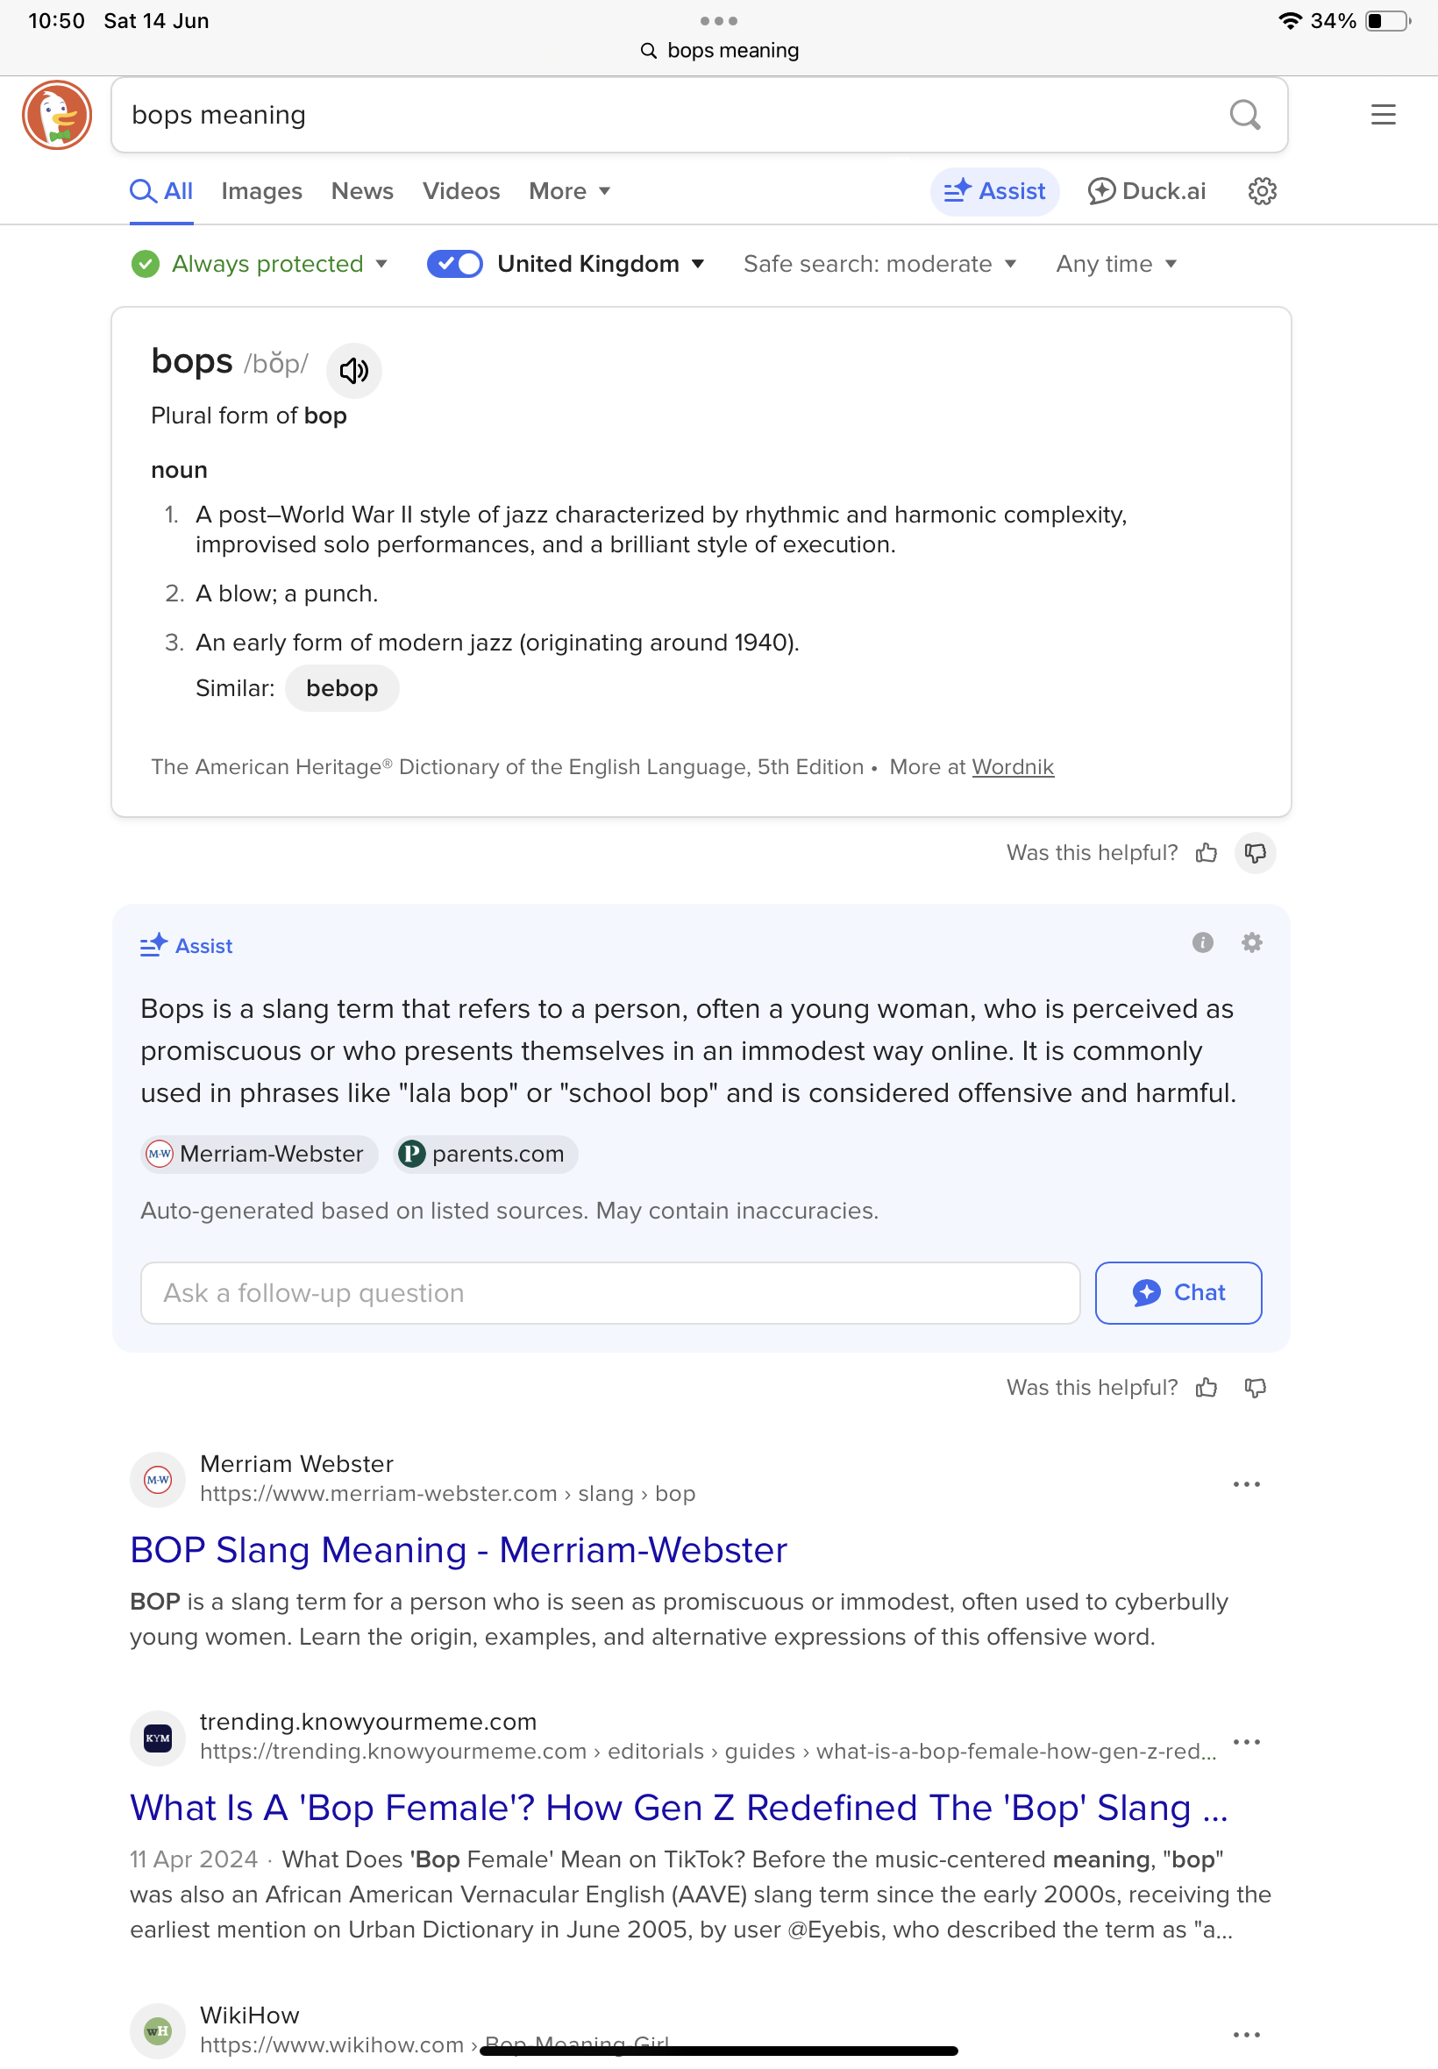Click thumbs up under Assist answer
1438x2069 pixels.
1206,1388
